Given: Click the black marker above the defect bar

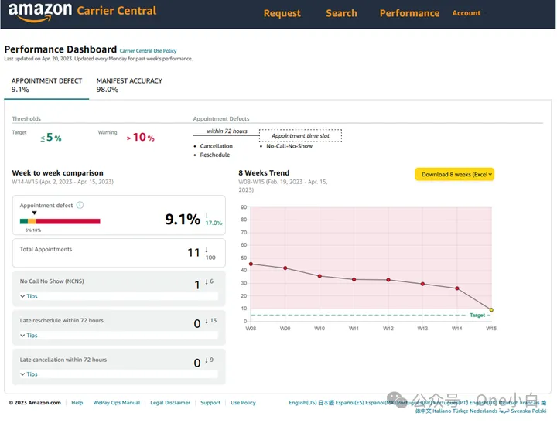Looking at the screenshot, I should click(35, 213).
